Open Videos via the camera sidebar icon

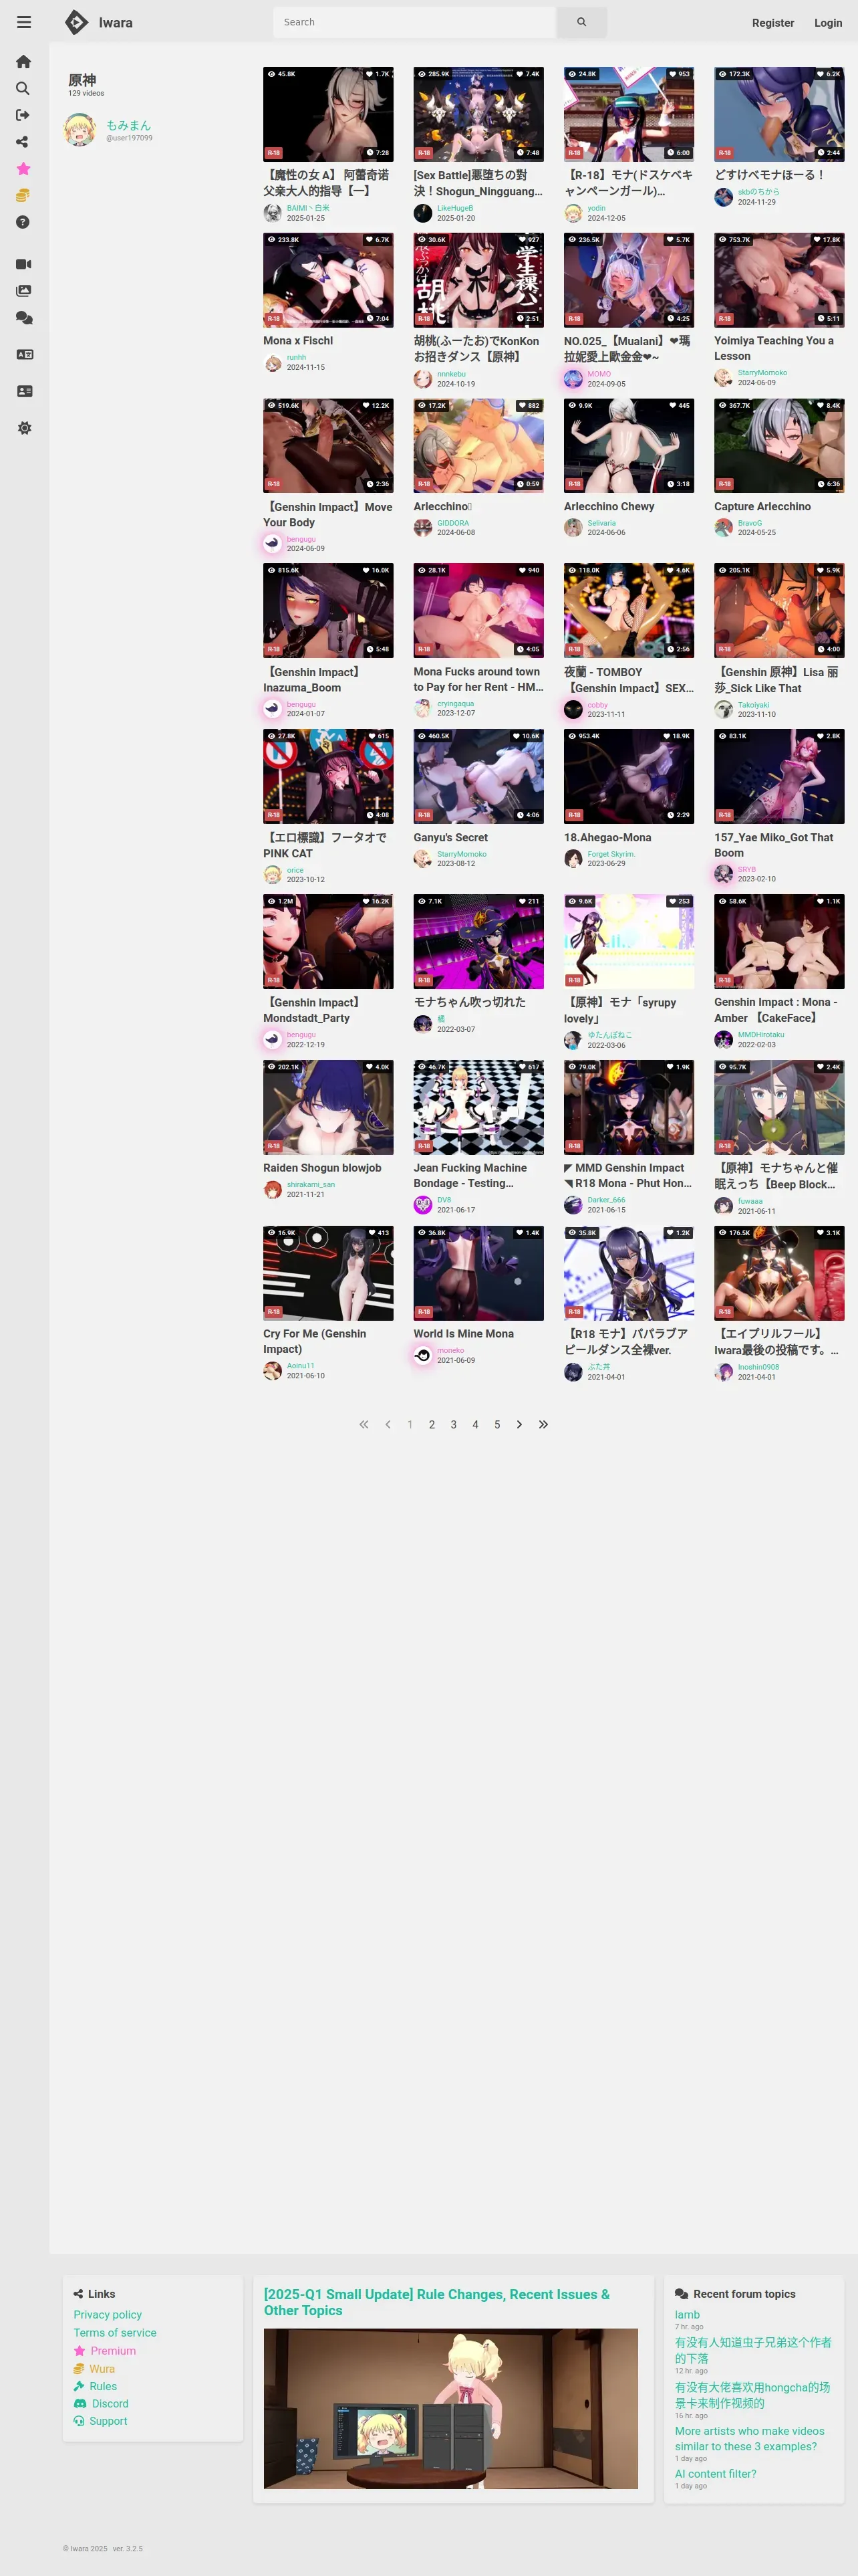click(24, 264)
